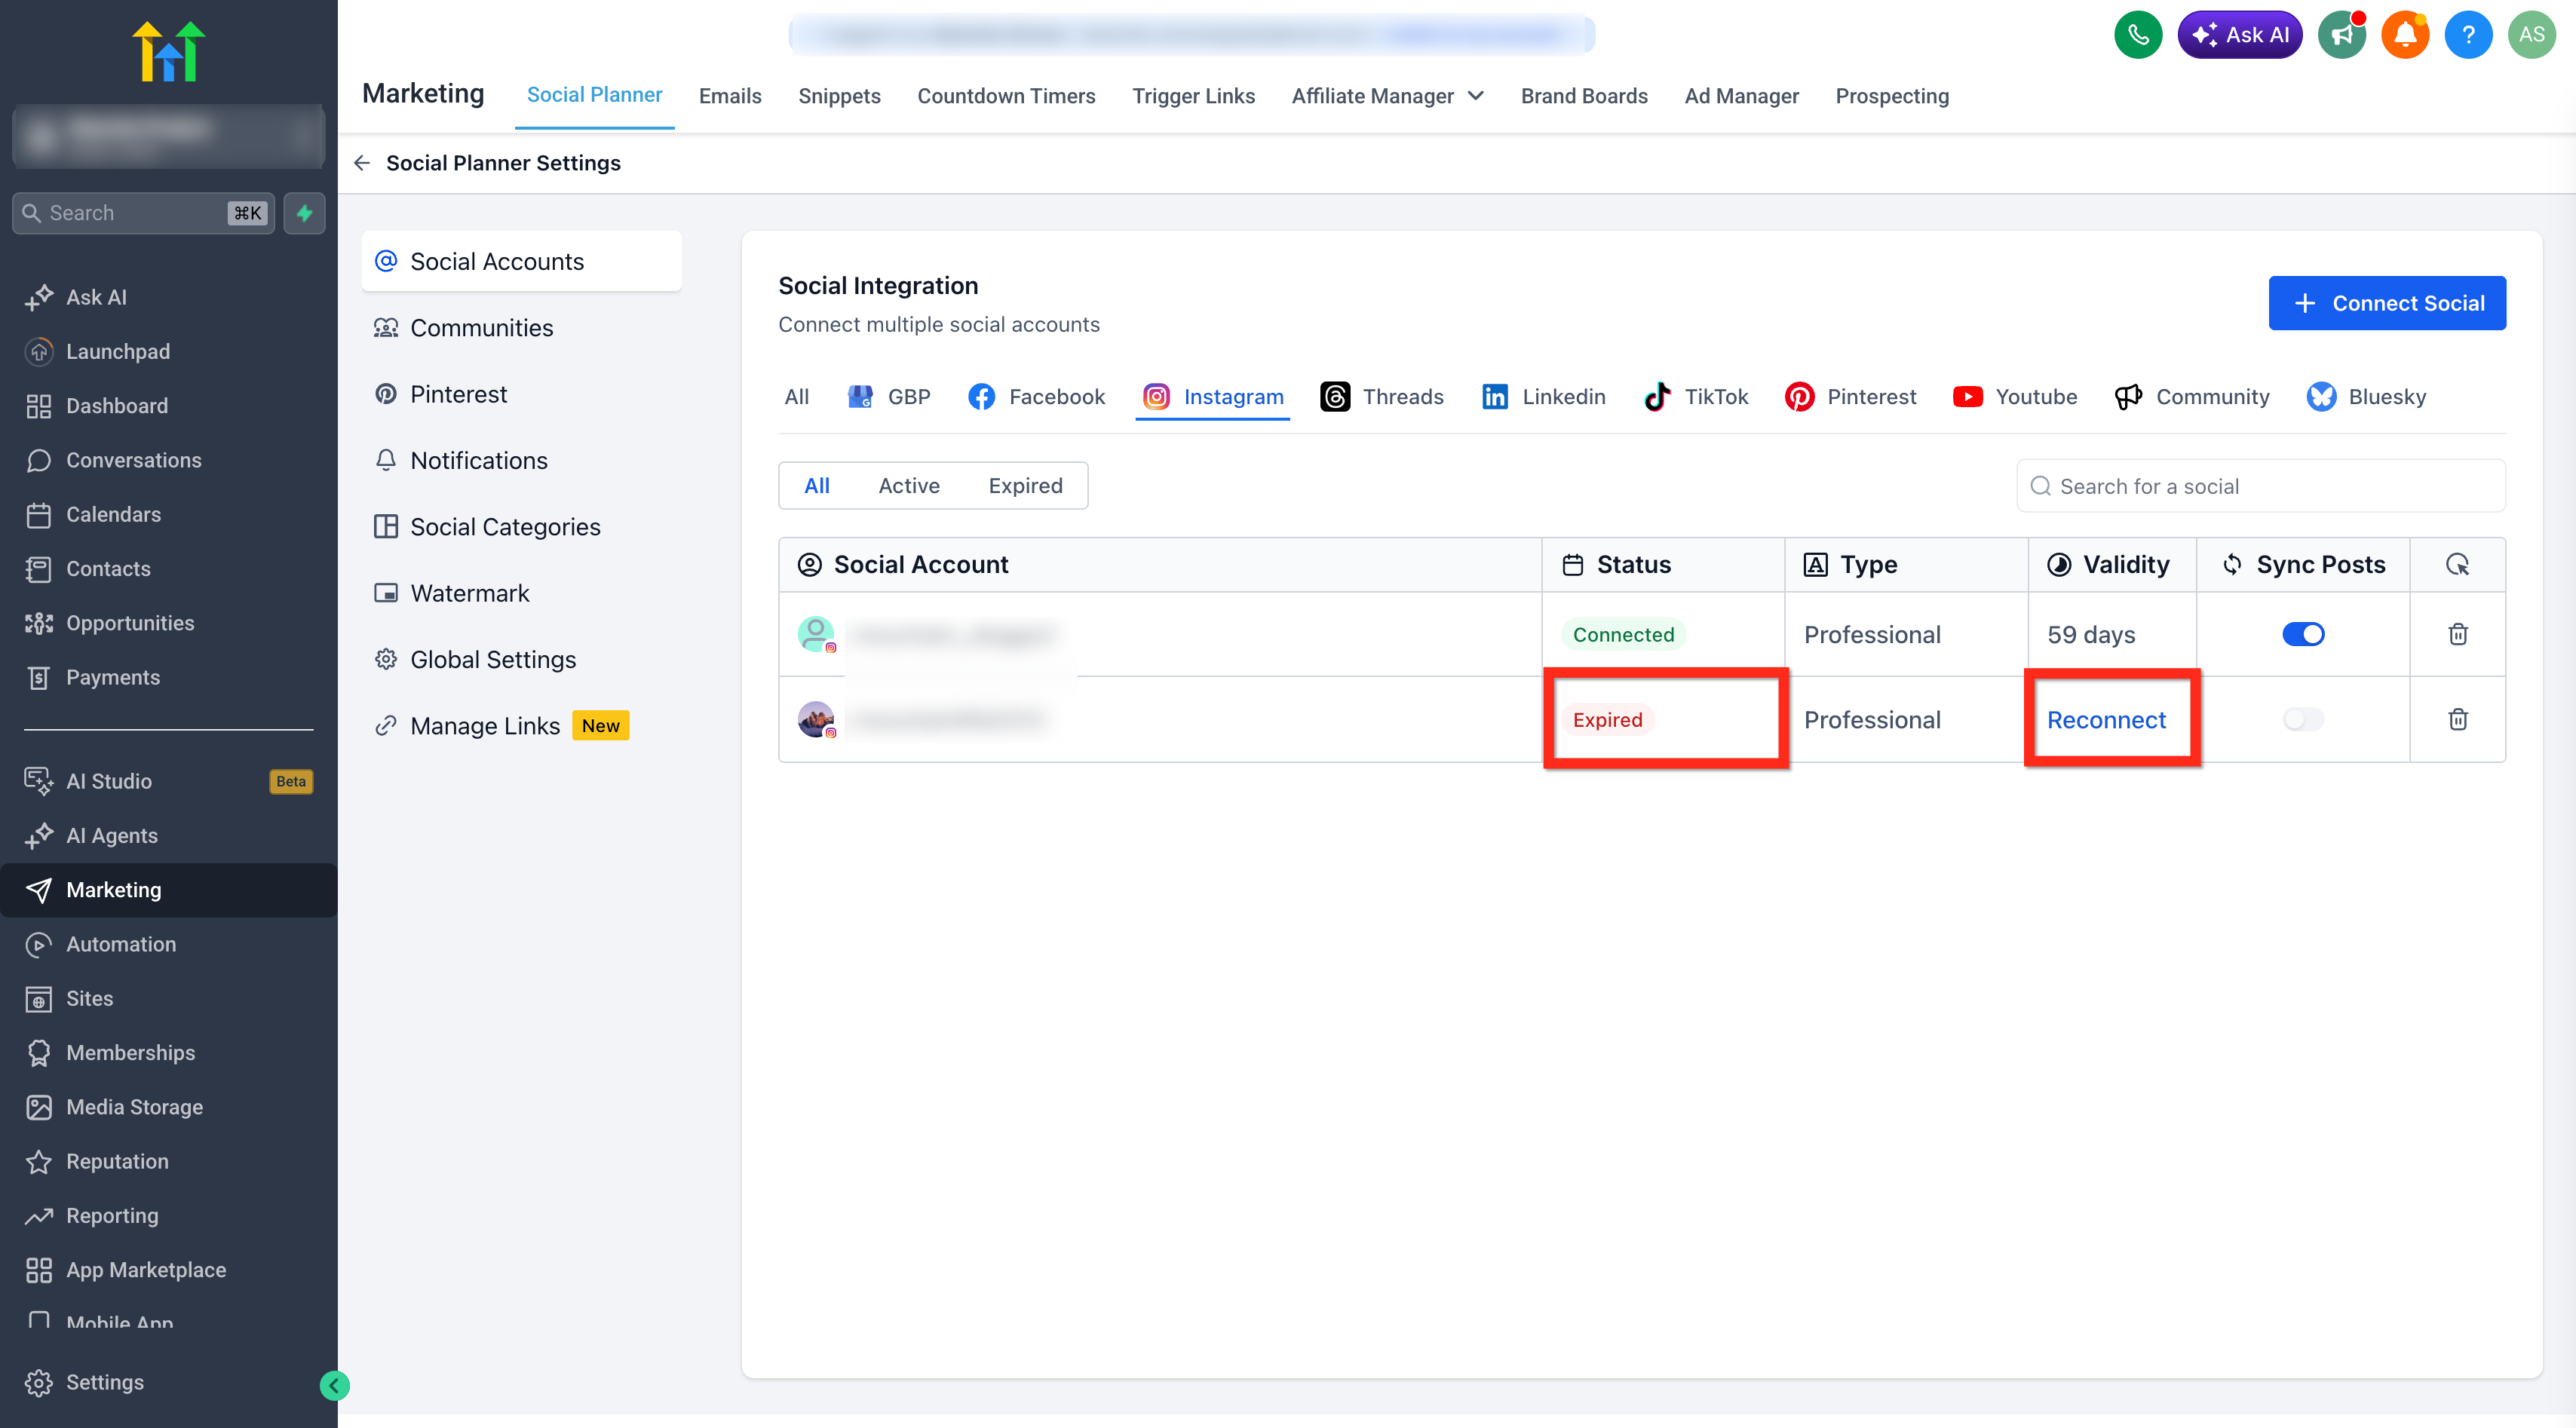Click trash icon for the Expired account

(2458, 719)
